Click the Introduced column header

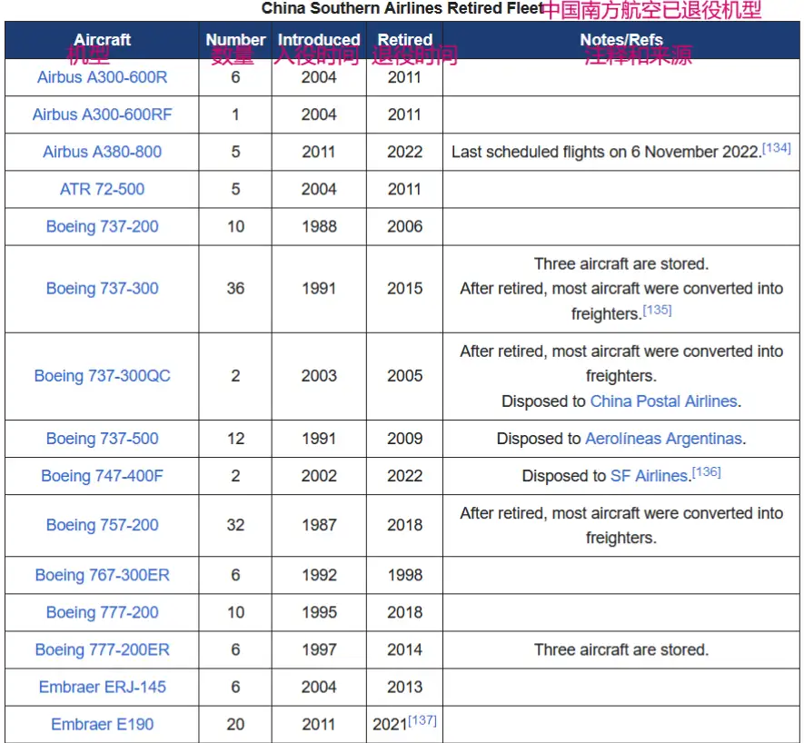click(x=319, y=39)
